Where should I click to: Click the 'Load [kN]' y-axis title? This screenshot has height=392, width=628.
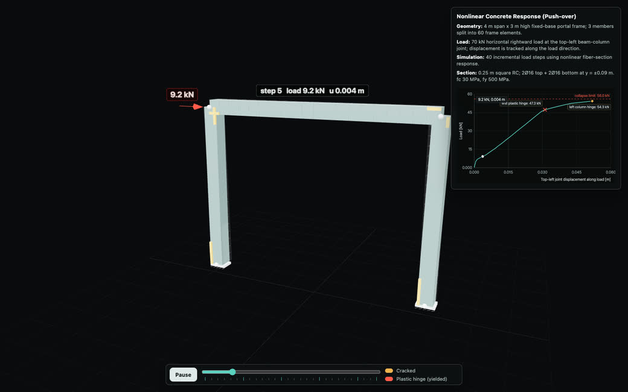click(x=461, y=131)
